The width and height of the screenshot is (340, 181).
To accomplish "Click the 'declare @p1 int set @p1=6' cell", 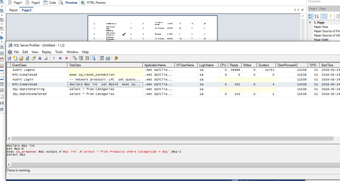I will [105, 84].
